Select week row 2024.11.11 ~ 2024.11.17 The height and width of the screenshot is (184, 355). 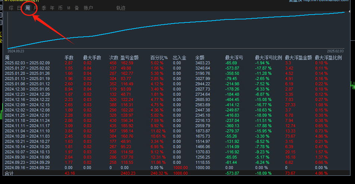pos(177,126)
